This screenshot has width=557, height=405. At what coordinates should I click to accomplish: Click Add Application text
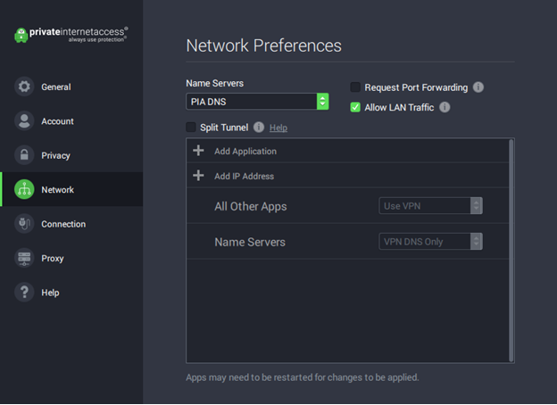(x=245, y=152)
